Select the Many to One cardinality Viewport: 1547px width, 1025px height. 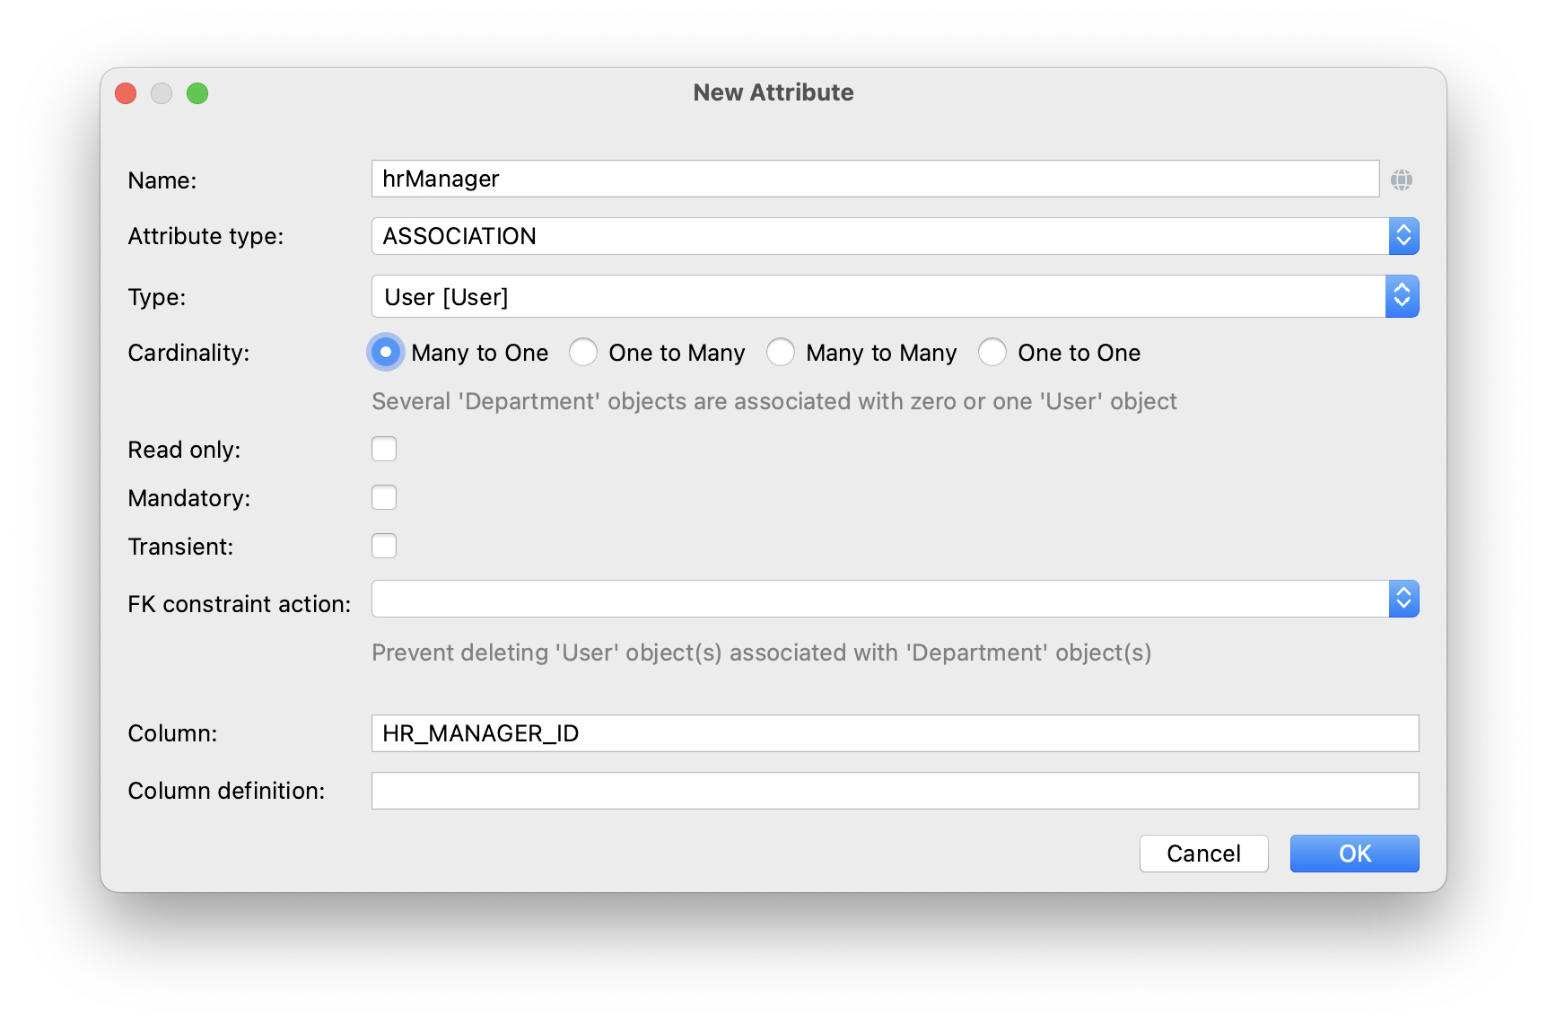tap(386, 353)
